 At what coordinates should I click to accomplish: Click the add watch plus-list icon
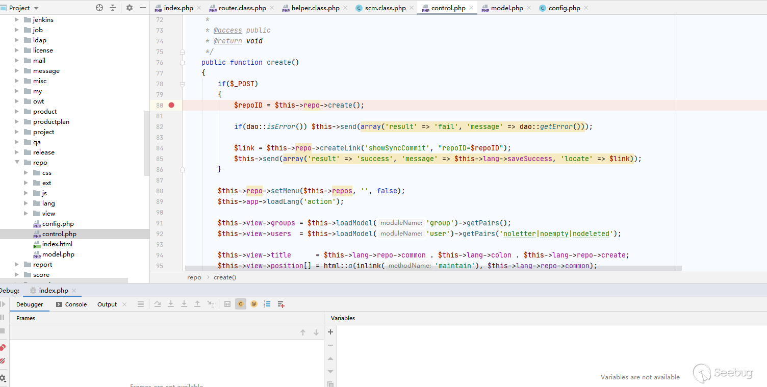280,304
